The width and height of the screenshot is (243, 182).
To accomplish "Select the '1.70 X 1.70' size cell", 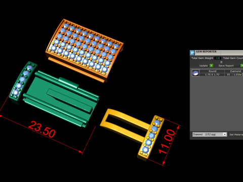I will pyautogui.click(x=212, y=75).
